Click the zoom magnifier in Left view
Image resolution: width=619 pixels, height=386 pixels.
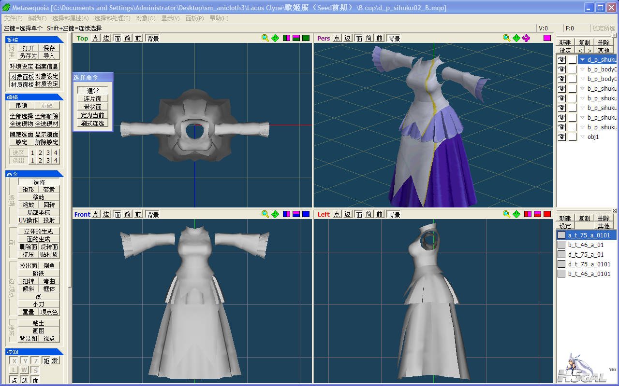506,214
